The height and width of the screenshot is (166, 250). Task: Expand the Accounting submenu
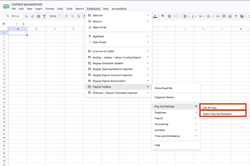pos(176,124)
